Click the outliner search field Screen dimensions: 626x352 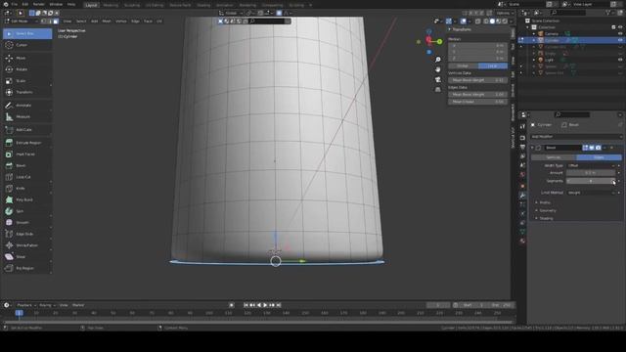click(567, 13)
